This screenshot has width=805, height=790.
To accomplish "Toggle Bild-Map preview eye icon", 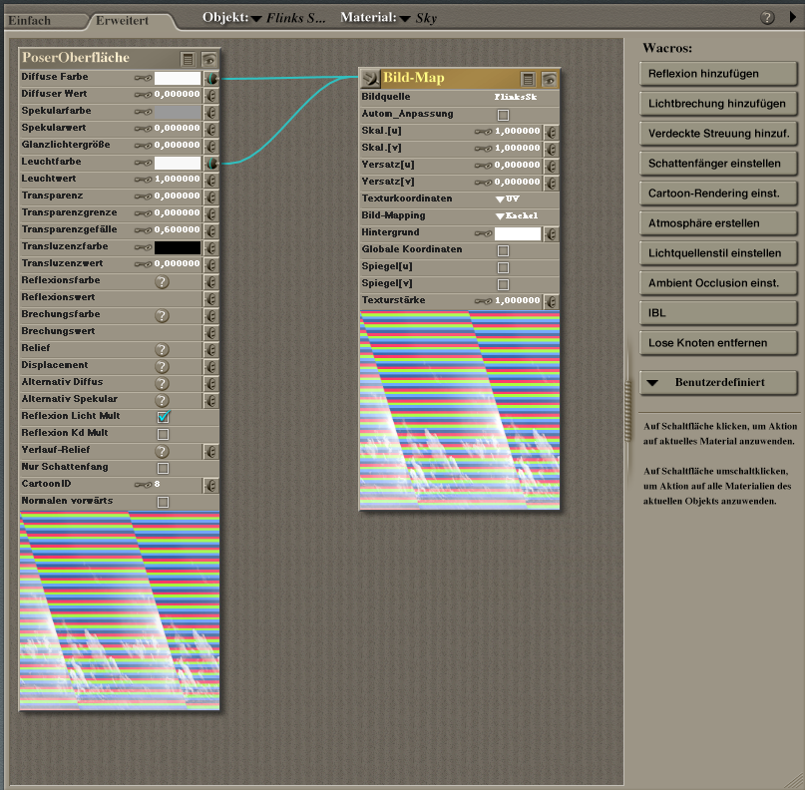I will (x=549, y=79).
